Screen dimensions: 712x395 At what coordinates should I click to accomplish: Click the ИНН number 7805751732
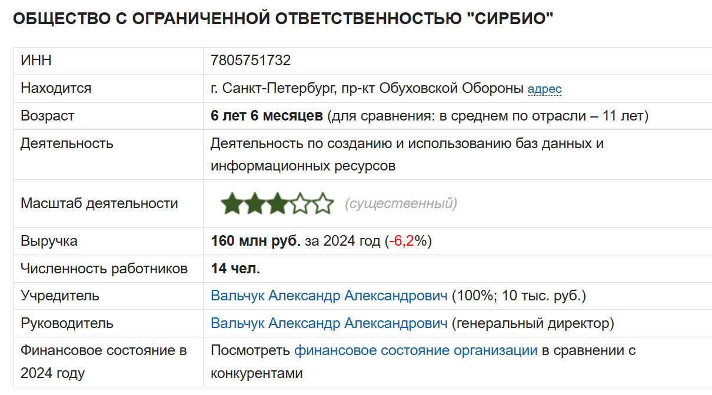point(251,61)
